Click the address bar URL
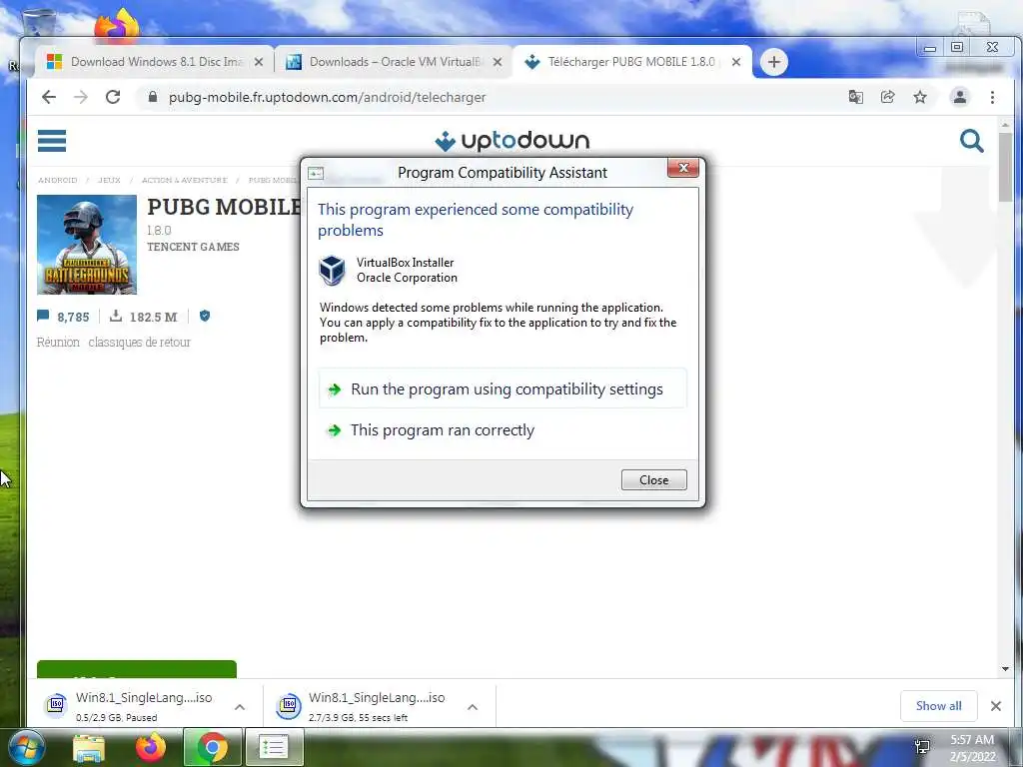The image size is (1023, 767). 327,97
